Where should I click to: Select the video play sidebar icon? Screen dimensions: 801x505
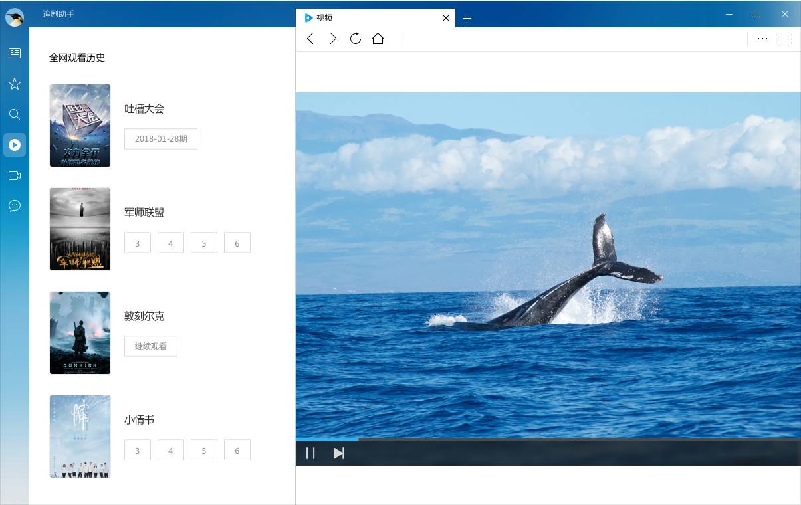(15, 145)
